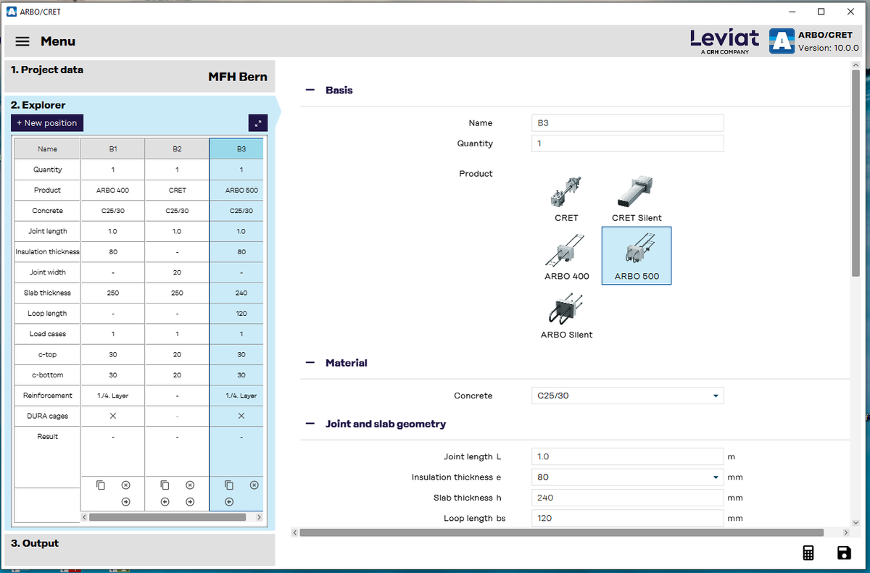
Task: Click the Joint length L input field
Action: pos(627,457)
